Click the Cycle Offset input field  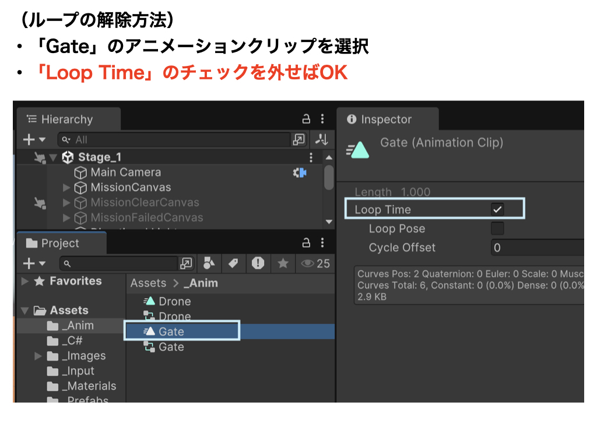(536, 247)
